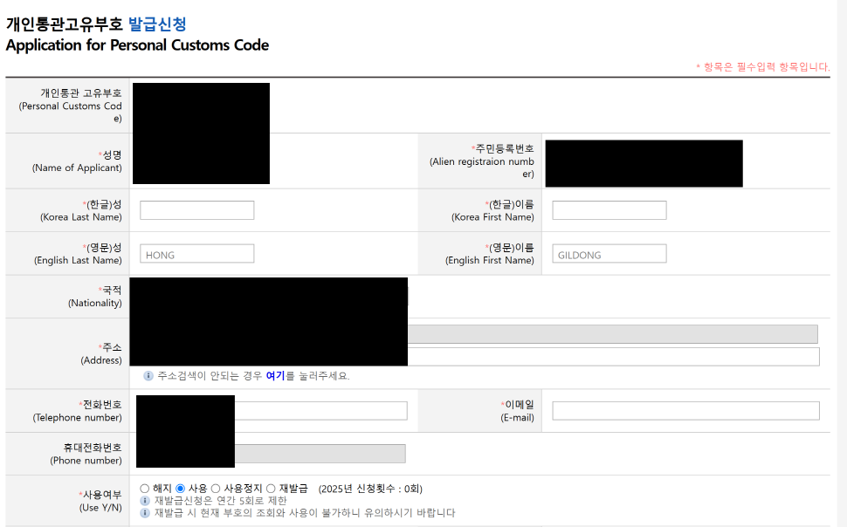
Task: Click English Last Name field showing HONG
Action: click(196, 254)
